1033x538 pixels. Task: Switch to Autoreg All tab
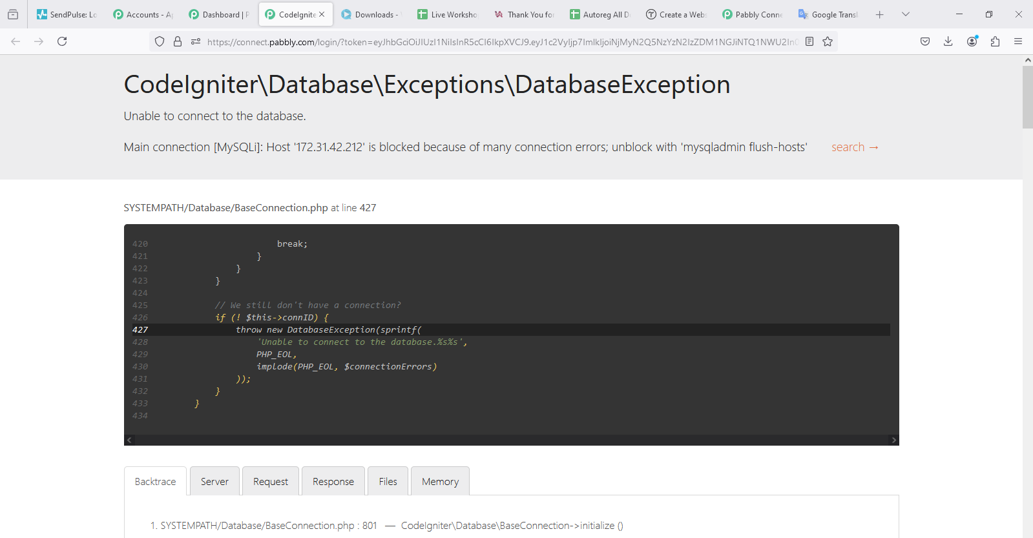coord(600,14)
